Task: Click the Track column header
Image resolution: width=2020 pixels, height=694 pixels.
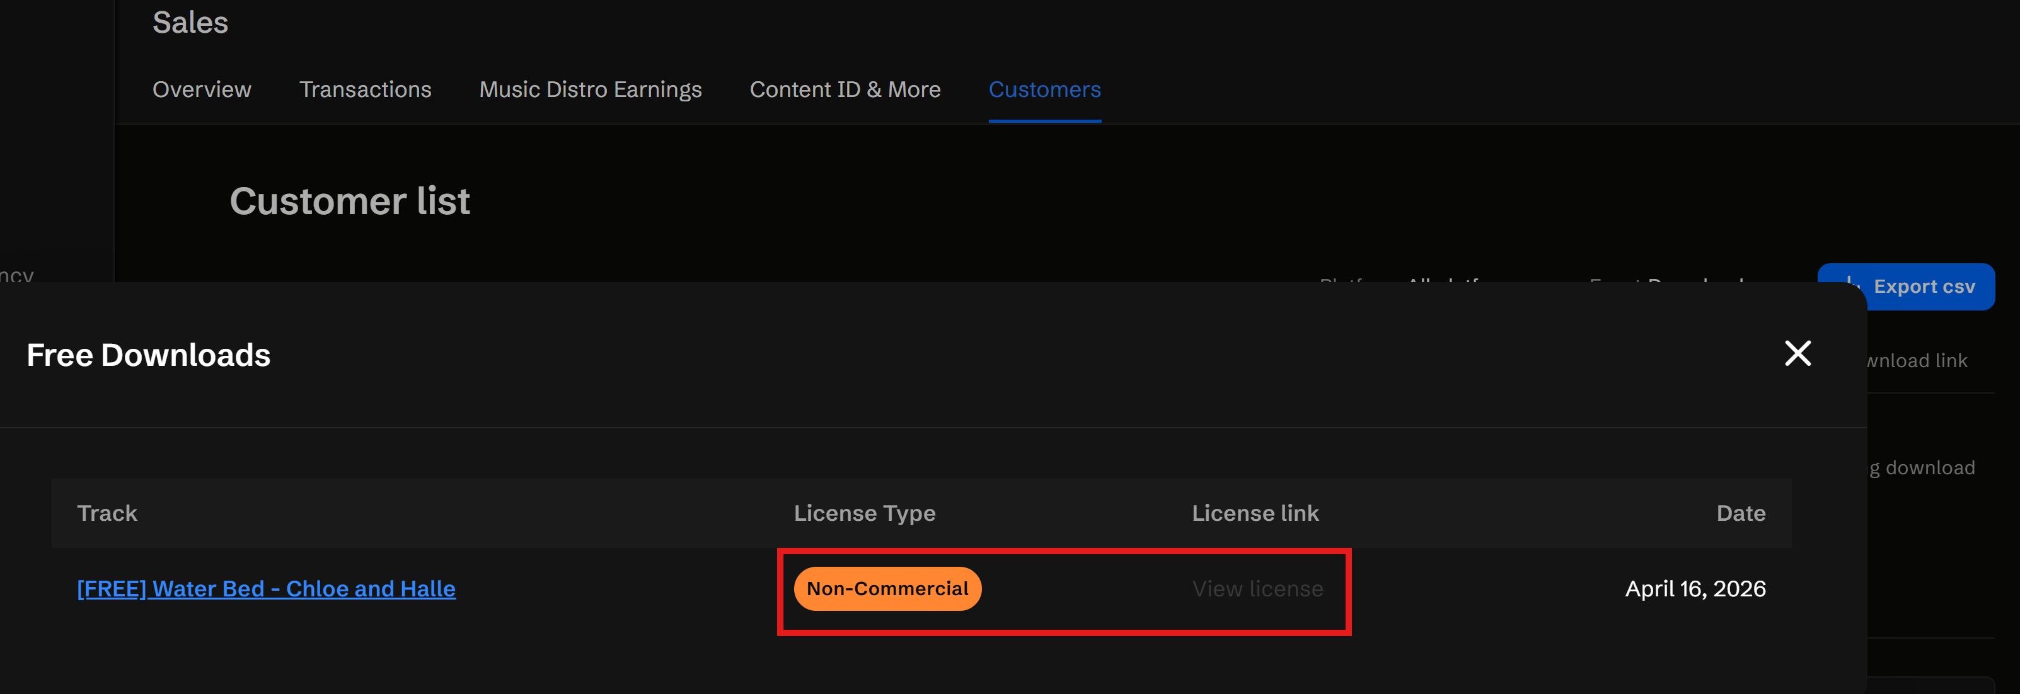Action: click(107, 513)
